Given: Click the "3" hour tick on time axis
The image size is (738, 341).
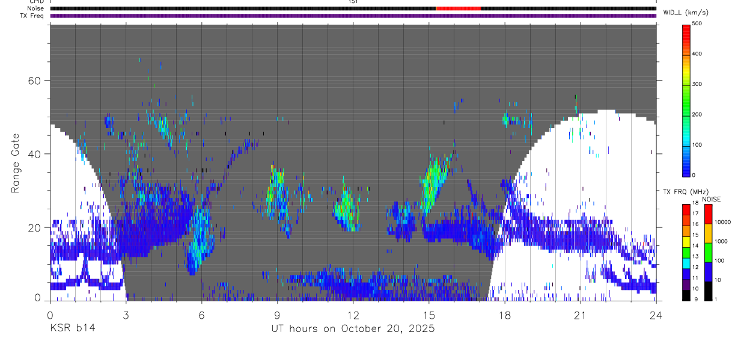Looking at the screenshot, I should [125, 315].
